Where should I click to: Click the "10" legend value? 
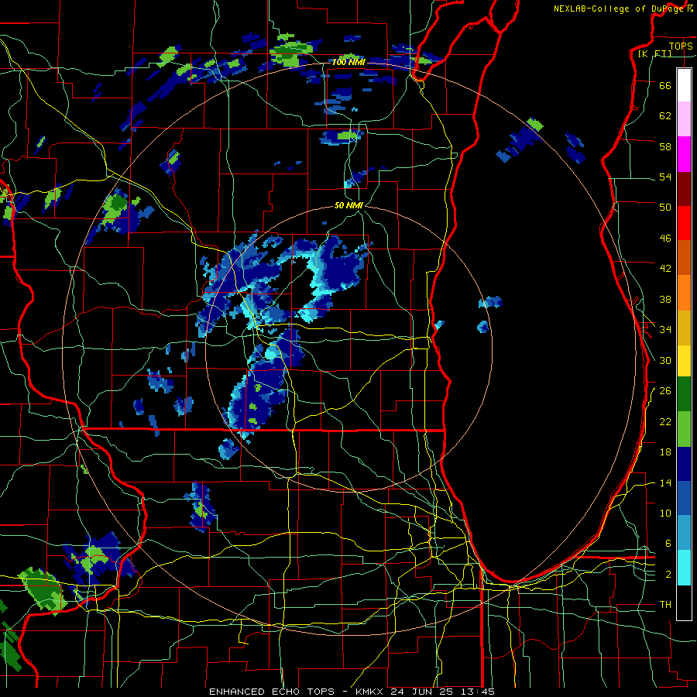pyautogui.click(x=665, y=513)
